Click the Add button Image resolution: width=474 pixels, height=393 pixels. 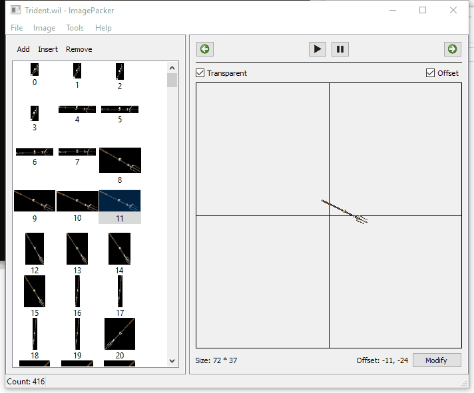click(23, 49)
